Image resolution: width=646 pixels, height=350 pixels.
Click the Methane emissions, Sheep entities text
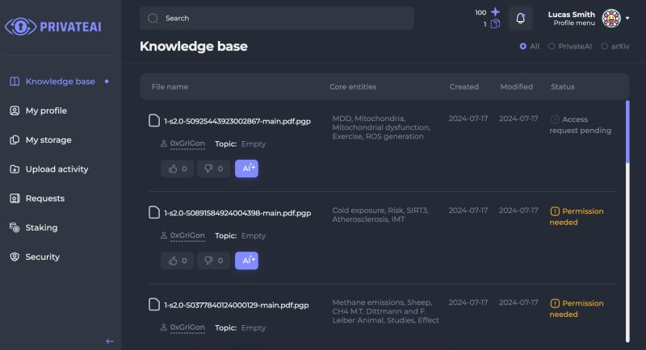(x=386, y=311)
